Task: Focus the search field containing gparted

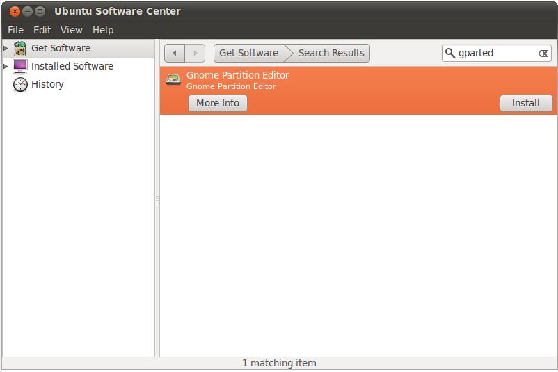Action: [495, 54]
